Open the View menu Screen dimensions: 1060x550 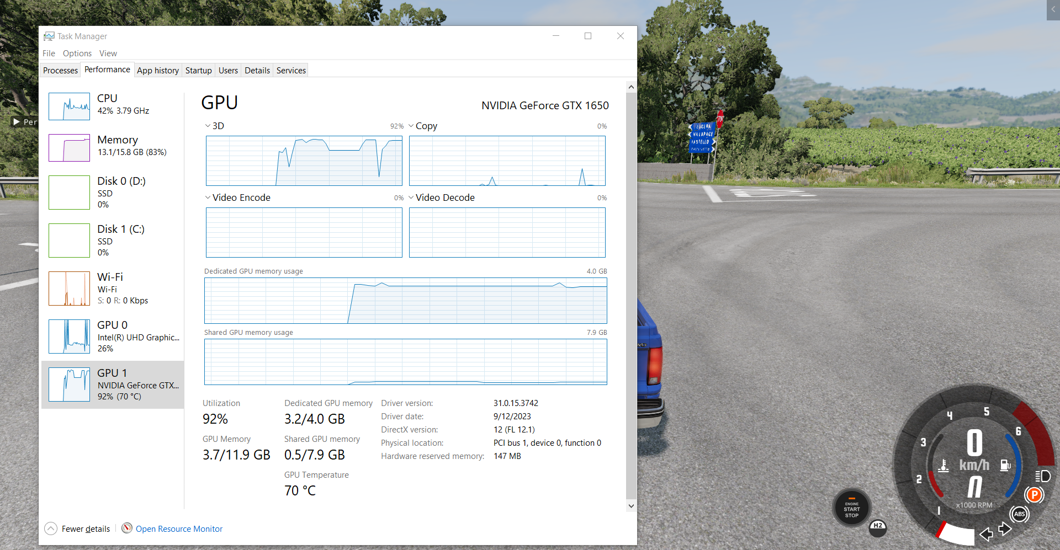point(108,54)
